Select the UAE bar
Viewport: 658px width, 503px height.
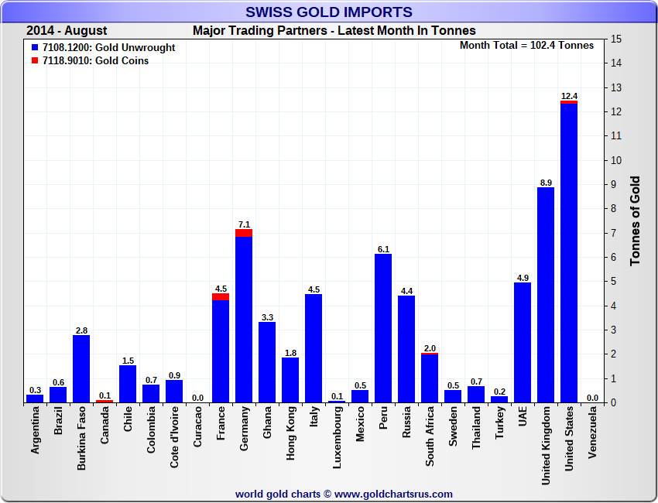click(x=523, y=342)
